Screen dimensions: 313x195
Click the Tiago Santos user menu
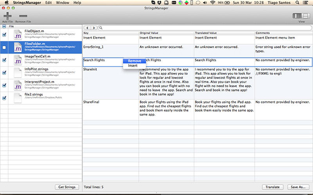tap(279, 3)
